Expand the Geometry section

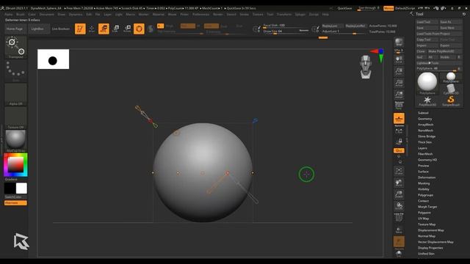[x=424, y=119]
